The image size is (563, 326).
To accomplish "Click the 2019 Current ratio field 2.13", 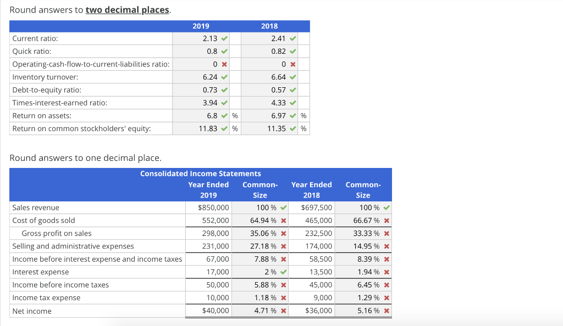I will click(x=201, y=38).
